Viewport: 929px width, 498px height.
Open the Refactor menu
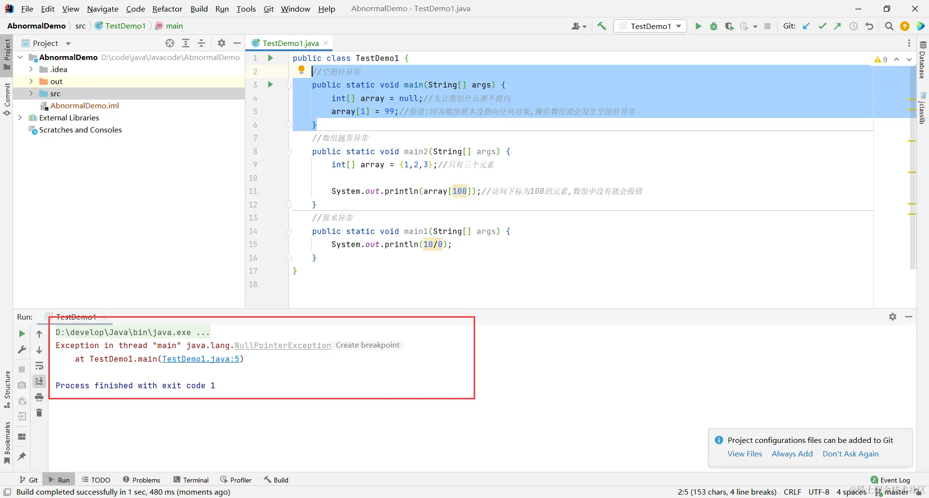167,9
